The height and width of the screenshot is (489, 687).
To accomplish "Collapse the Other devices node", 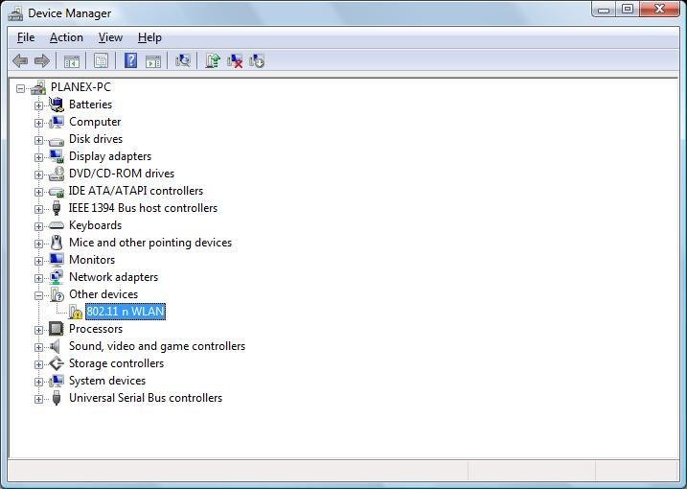I will point(38,295).
